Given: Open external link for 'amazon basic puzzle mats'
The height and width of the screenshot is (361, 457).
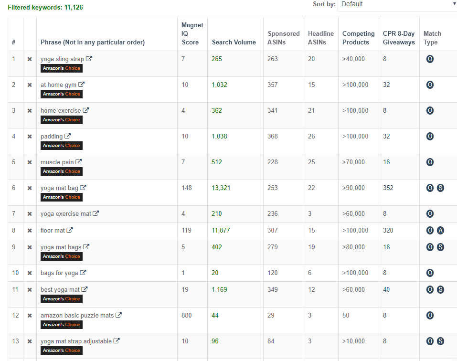Looking at the screenshot, I should 118,315.
